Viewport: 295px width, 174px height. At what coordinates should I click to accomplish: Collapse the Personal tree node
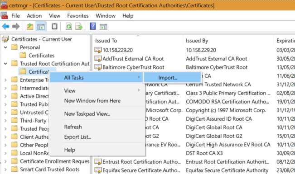pos(5,47)
